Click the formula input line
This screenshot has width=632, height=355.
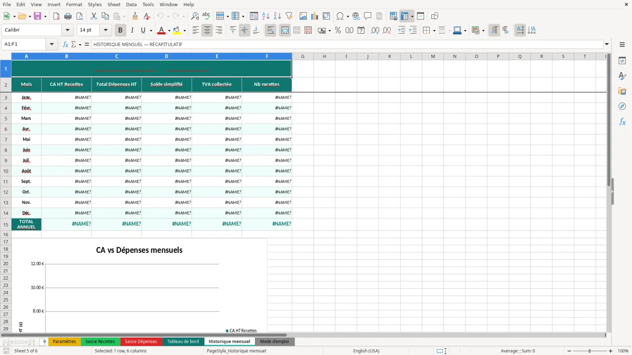pyautogui.click(x=347, y=45)
